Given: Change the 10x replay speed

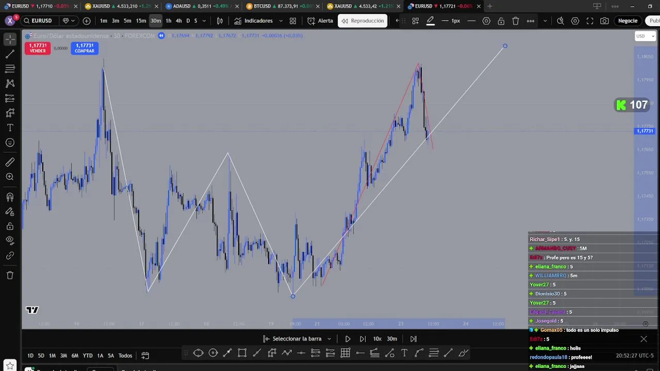Looking at the screenshot, I should pyautogui.click(x=377, y=339).
